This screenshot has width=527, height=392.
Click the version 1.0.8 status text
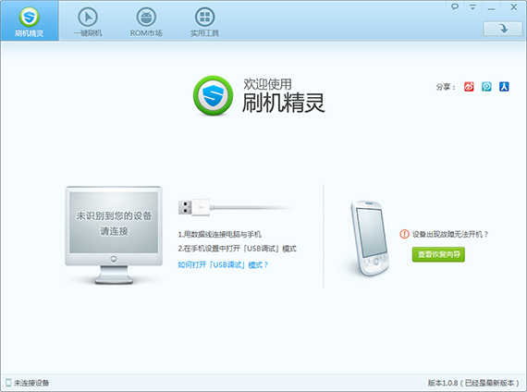pyautogui.click(x=473, y=383)
